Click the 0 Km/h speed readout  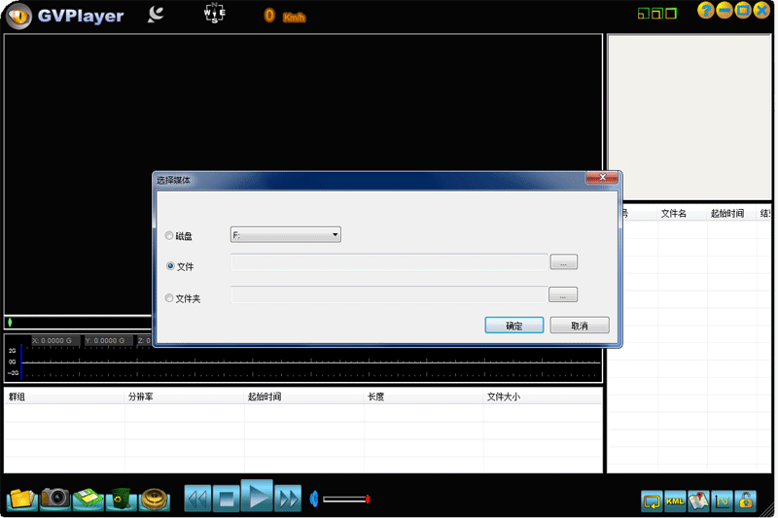285,16
